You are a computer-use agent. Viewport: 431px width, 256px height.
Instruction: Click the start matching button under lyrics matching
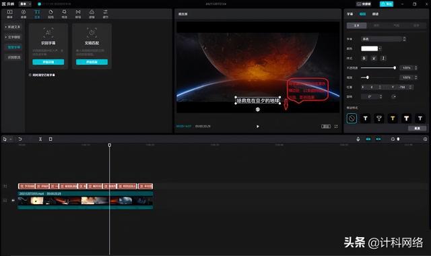[x=92, y=62]
